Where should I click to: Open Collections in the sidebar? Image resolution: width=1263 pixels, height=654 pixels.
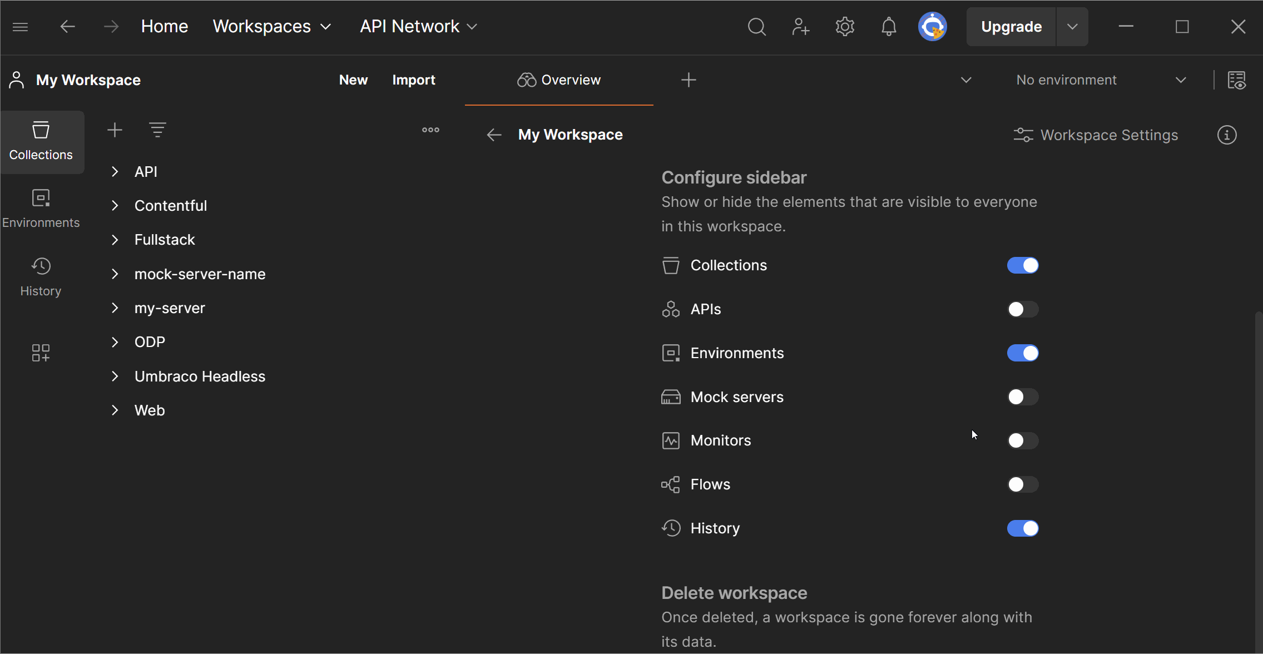pos(41,142)
